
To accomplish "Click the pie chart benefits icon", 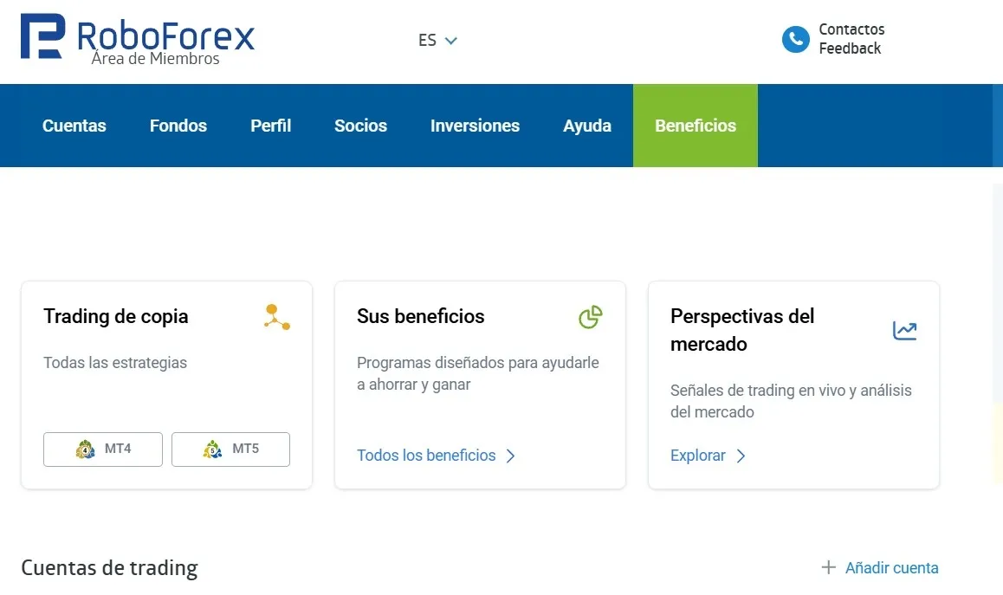I will click(x=591, y=317).
